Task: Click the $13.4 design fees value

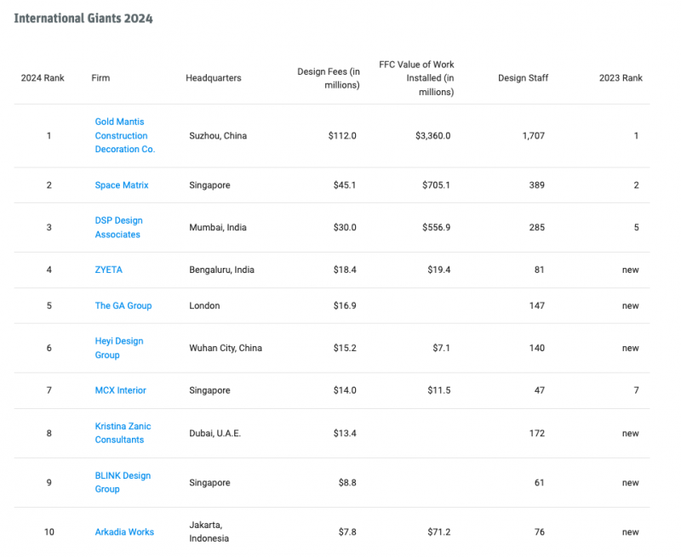Action: [345, 434]
